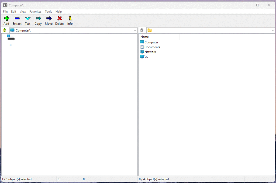Click the Move toolbar icon
Image resolution: width=276 pixels, height=183 pixels.
pos(49,19)
